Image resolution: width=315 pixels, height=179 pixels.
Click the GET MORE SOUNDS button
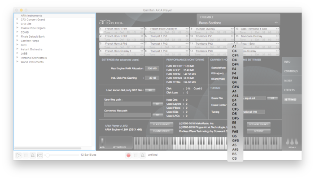click(258, 124)
